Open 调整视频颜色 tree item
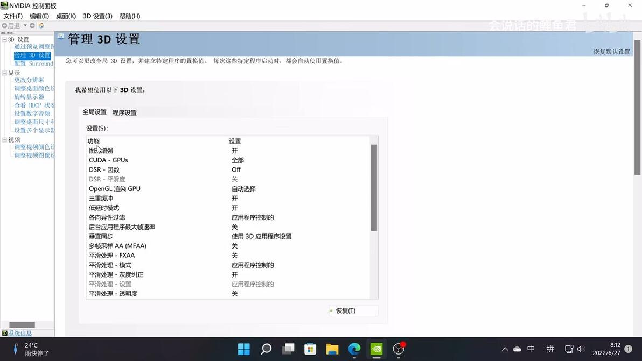The width and height of the screenshot is (642, 361). coord(34,147)
